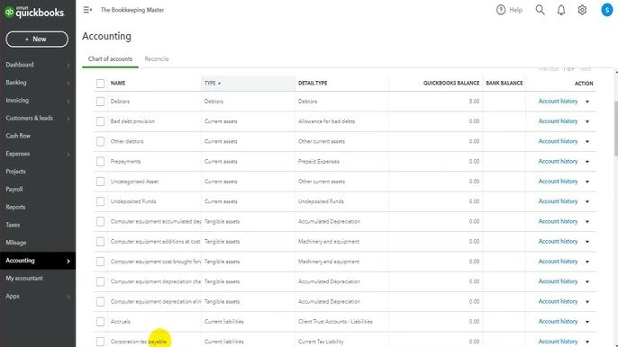Open Dashboard in the sidebar
The width and height of the screenshot is (618, 347).
20,65
